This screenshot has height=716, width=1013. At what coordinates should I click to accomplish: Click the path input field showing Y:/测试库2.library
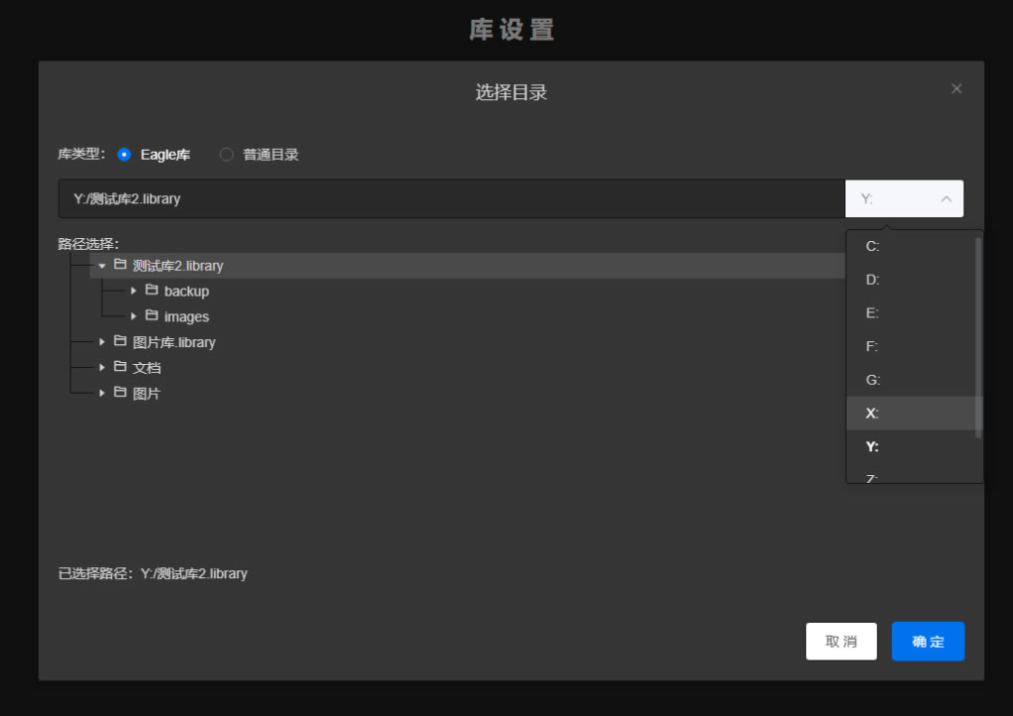[452, 198]
